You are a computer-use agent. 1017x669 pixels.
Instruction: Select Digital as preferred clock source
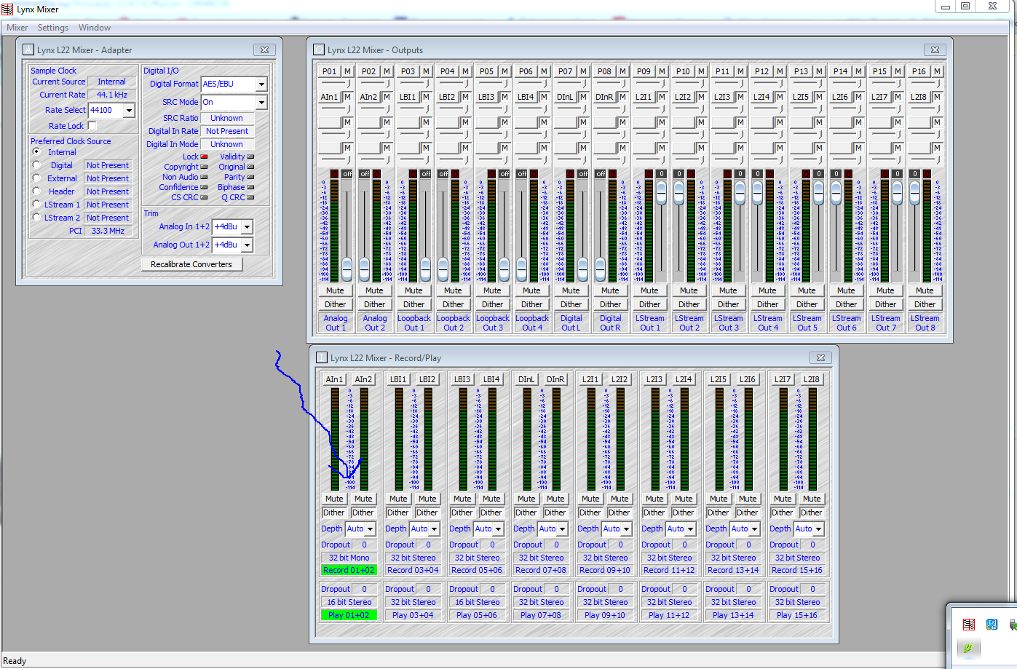tap(36, 165)
